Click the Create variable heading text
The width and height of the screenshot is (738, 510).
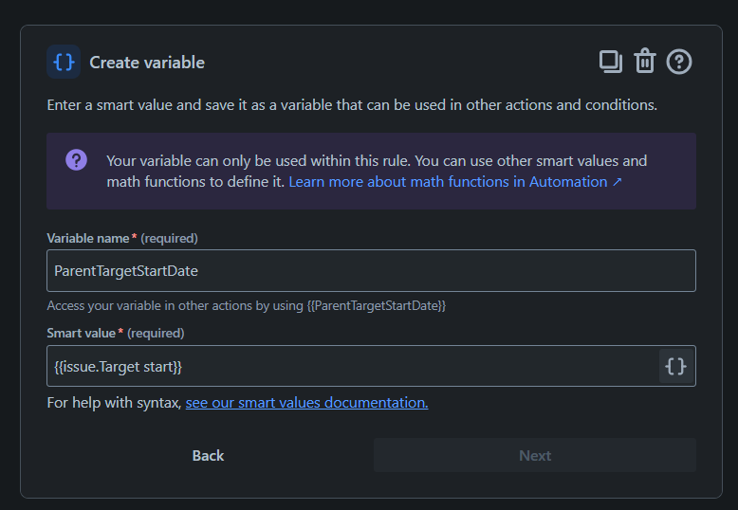pos(147,63)
